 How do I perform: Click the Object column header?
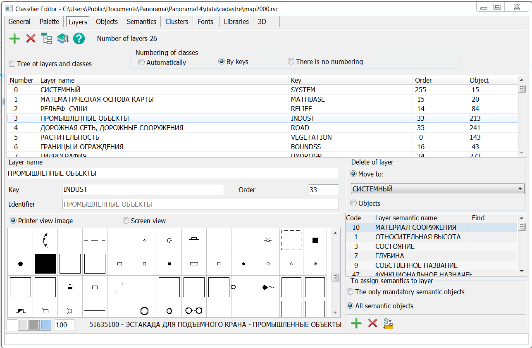(492, 80)
